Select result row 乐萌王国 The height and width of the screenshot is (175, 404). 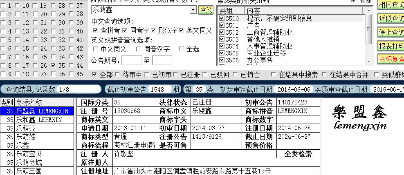pos(37,171)
